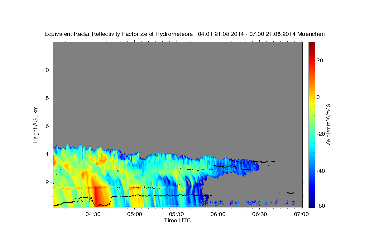Screen dimensions: 374x249
Task: Click the height tick label '4'
Action: pyautogui.click(x=47, y=154)
